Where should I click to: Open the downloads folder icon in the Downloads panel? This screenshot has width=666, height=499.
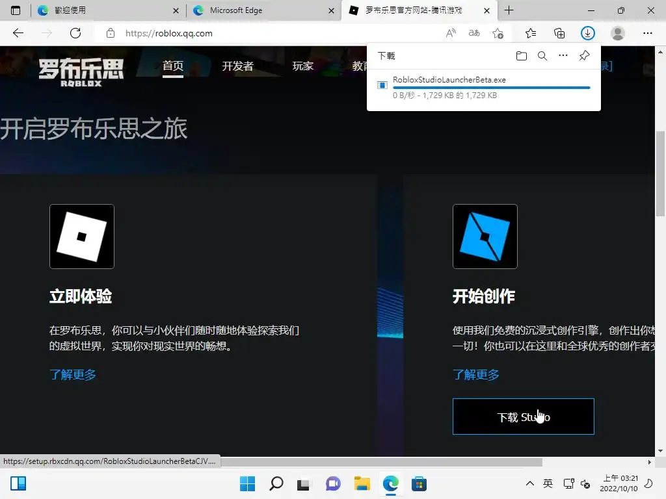pyautogui.click(x=522, y=56)
